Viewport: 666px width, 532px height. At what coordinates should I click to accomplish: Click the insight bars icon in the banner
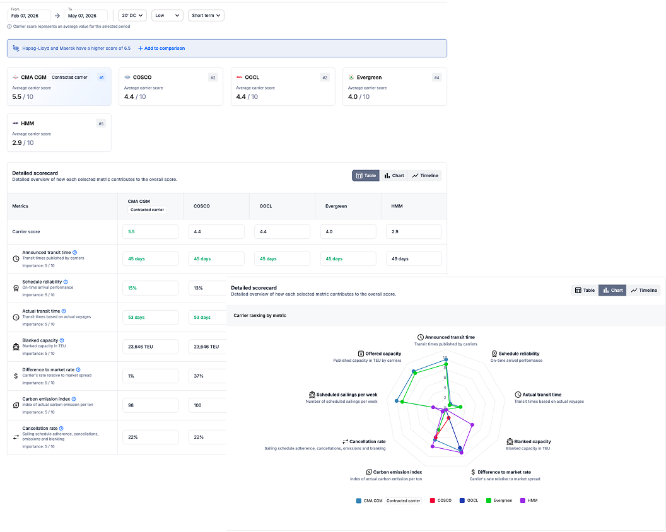16,49
